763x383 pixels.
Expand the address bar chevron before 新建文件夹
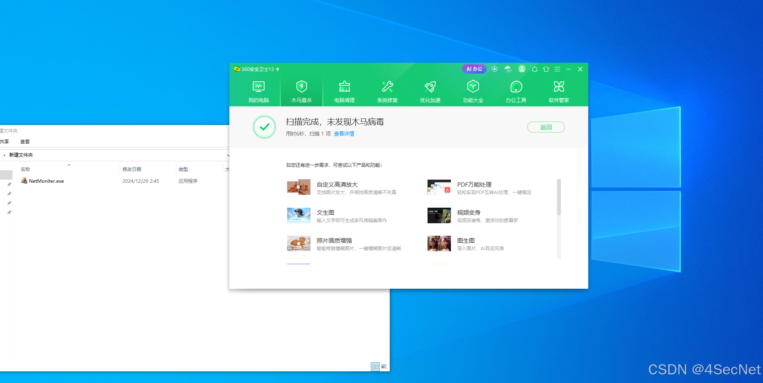4,155
